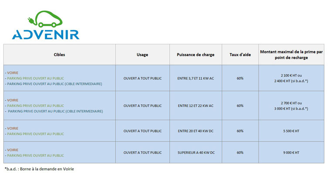
Task: Click the '*b.a.d. : Borne à la demande' footnote
Action: click(39, 169)
